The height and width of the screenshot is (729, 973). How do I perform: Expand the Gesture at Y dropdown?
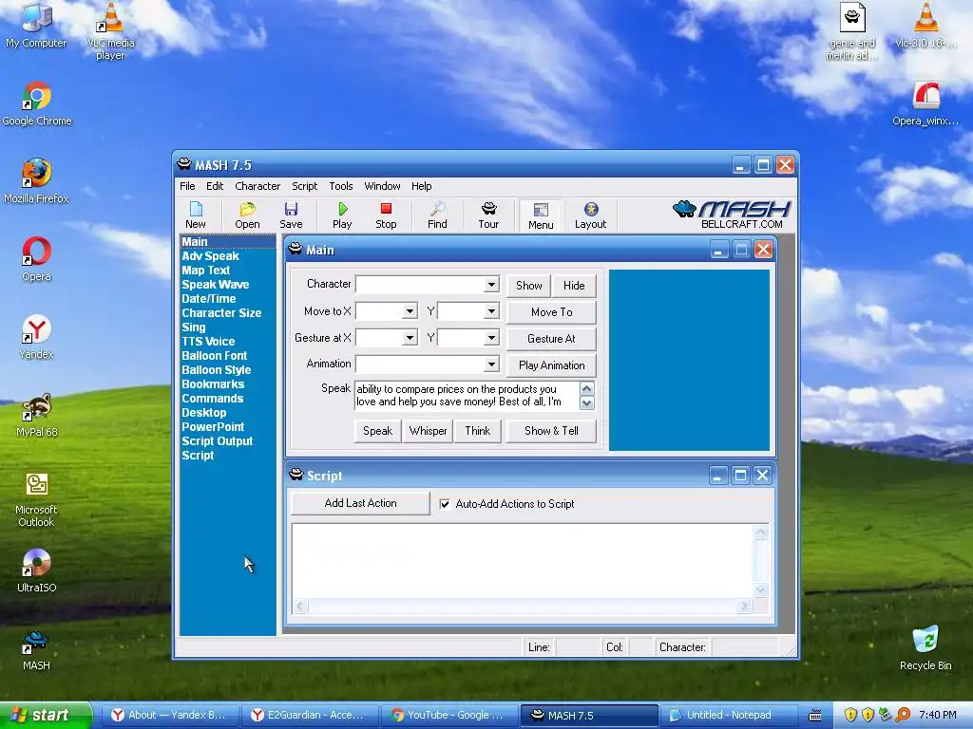click(x=491, y=338)
